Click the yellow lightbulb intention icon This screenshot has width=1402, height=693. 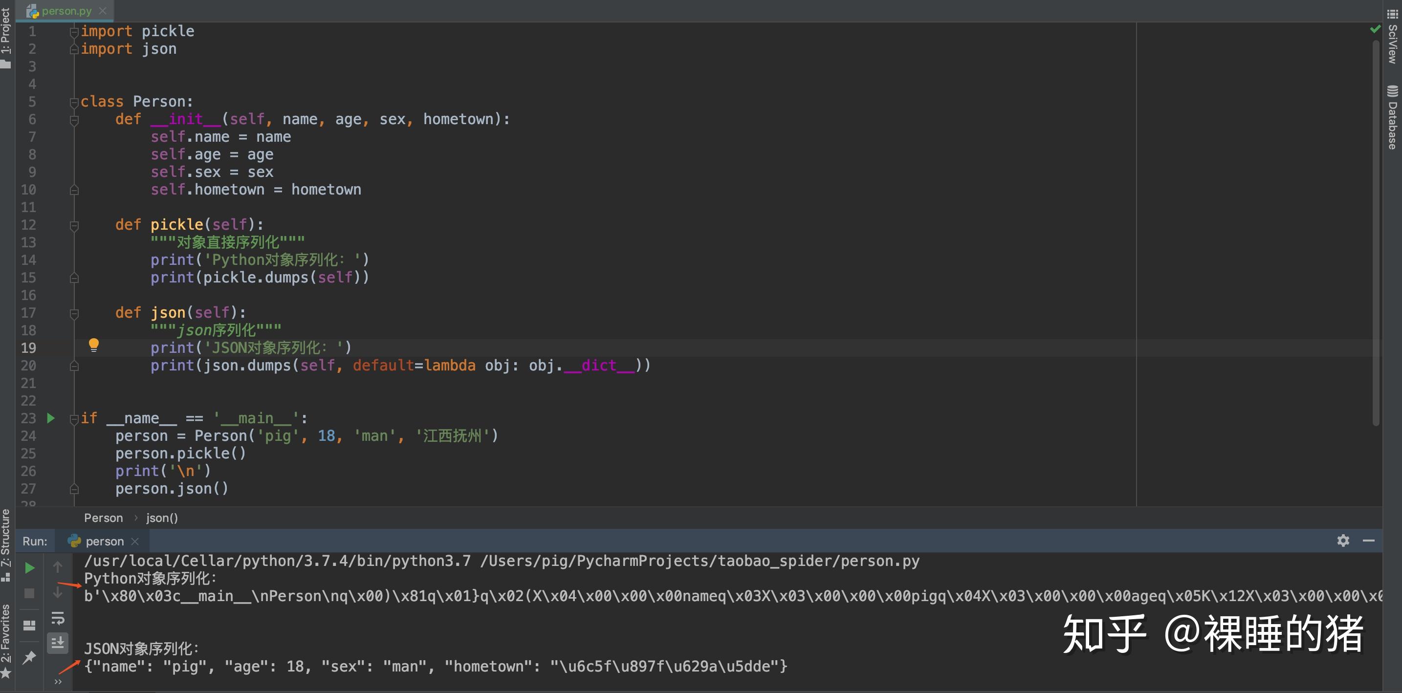click(93, 345)
